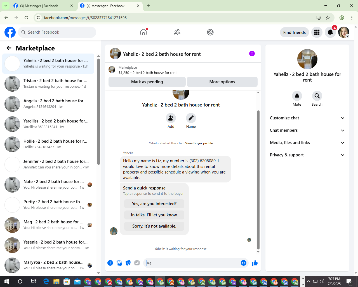Mute this conversation bell icon
Screen dimensions: 358x287
click(297, 96)
